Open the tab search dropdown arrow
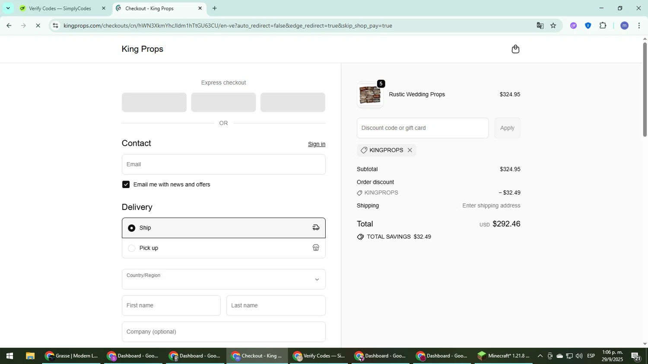 coord(8,8)
